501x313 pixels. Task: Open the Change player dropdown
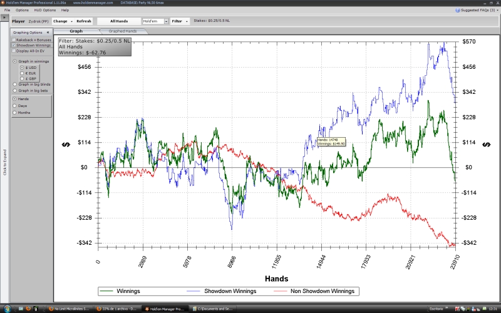pyautogui.click(x=61, y=21)
